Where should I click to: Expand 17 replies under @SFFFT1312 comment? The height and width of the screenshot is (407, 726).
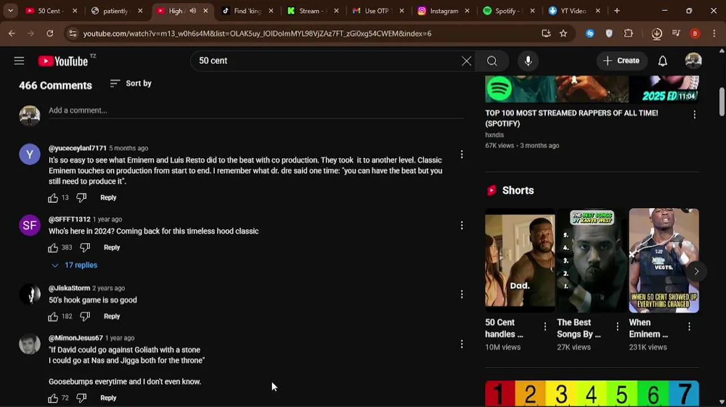pyautogui.click(x=74, y=265)
